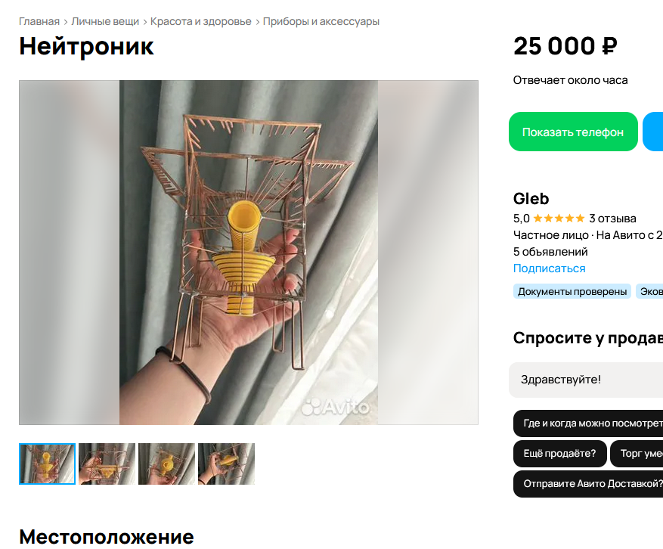Click the Подписаться link
Viewport: 663px width, 549px height.
(x=550, y=268)
